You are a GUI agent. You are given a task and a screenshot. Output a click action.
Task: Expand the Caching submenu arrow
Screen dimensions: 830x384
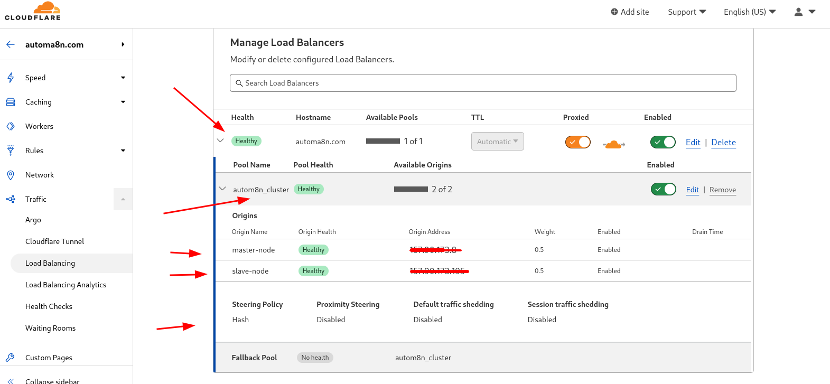(x=123, y=102)
